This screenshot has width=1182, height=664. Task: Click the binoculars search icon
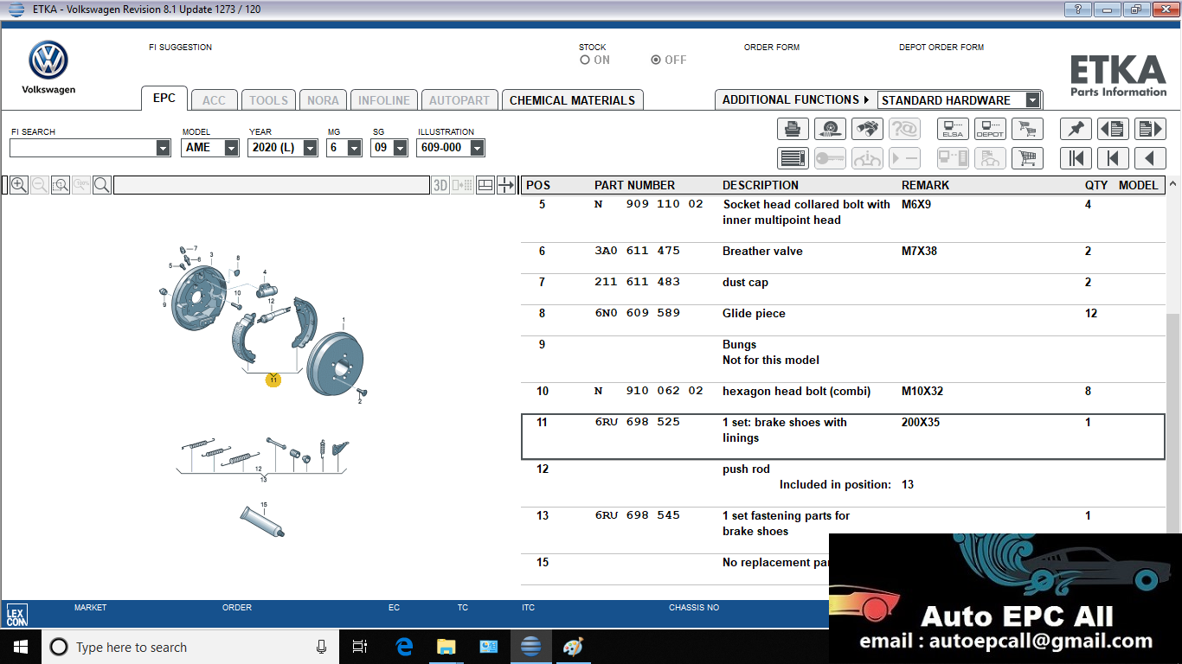click(867, 129)
